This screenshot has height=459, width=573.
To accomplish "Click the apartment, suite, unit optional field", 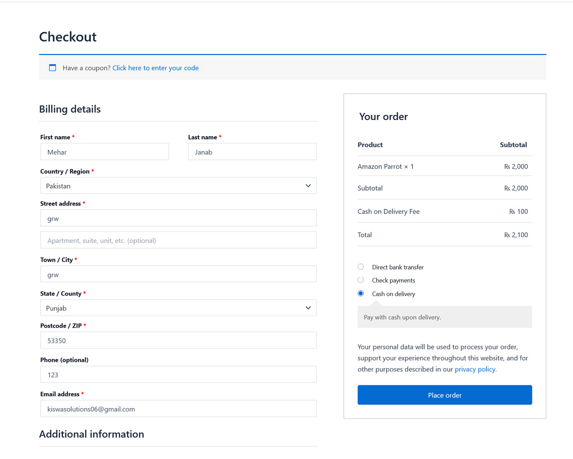I will pos(178,240).
